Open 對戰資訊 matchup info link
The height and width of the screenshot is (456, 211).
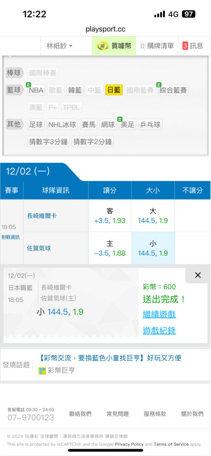click(x=11, y=237)
